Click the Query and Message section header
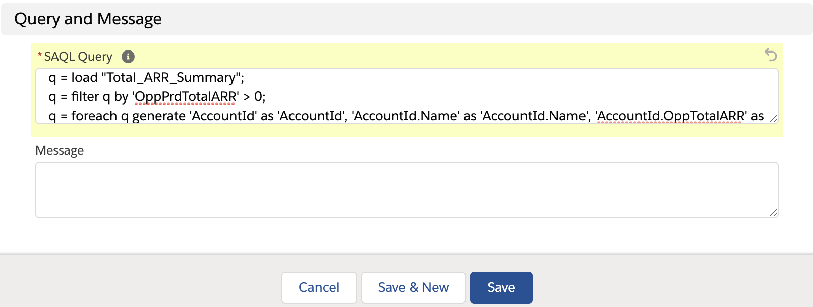This screenshot has height=307, width=813. pos(88,19)
